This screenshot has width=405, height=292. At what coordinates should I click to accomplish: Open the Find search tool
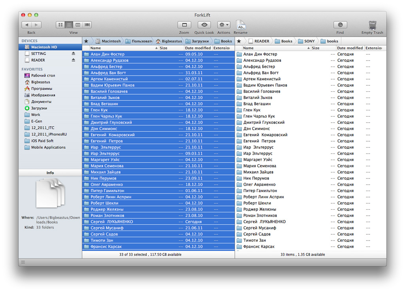point(340,25)
